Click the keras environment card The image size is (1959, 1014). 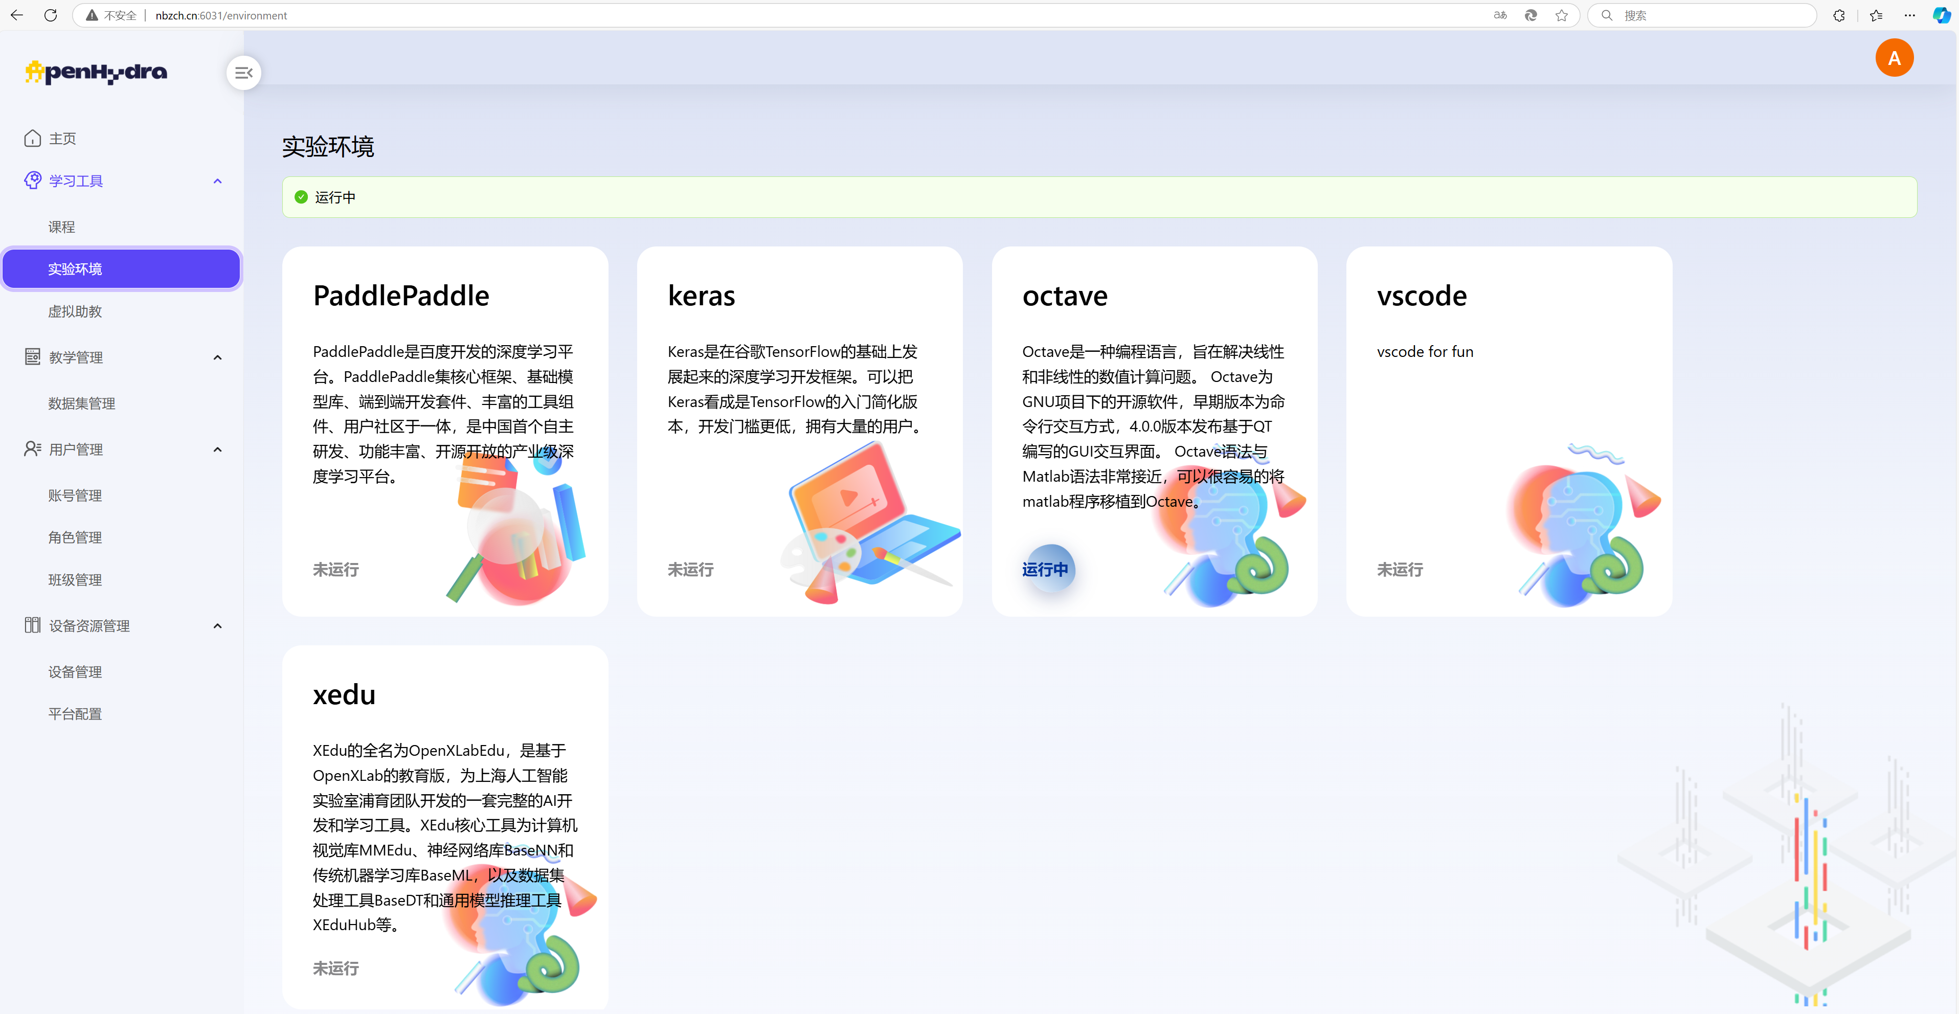(799, 431)
